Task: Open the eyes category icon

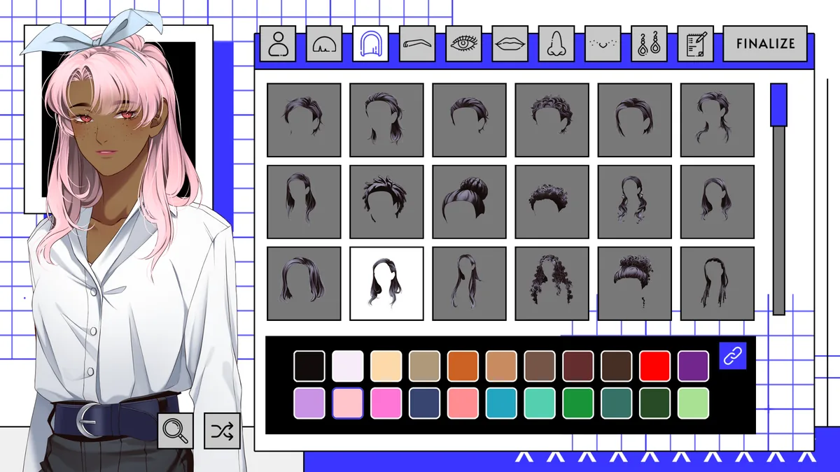Action: pyautogui.click(x=463, y=43)
